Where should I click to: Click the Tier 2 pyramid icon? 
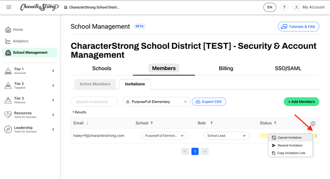click(x=8, y=85)
